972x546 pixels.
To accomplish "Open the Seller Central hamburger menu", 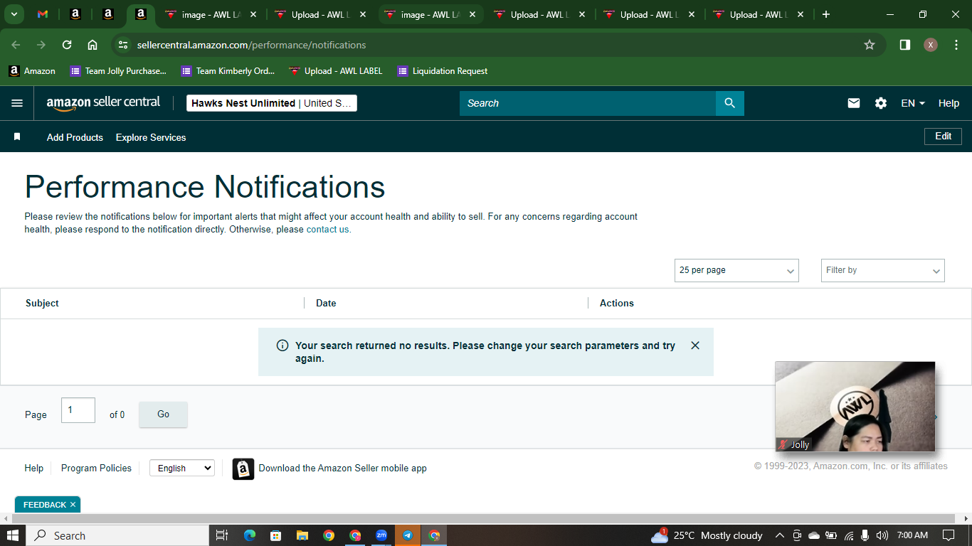I will tap(17, 103).
